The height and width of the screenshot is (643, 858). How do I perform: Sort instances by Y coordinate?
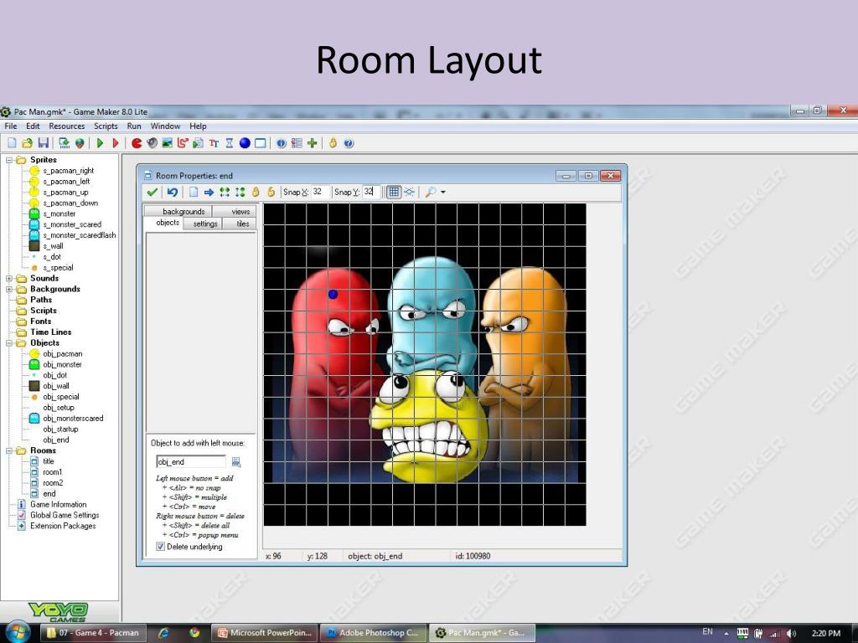240,192
